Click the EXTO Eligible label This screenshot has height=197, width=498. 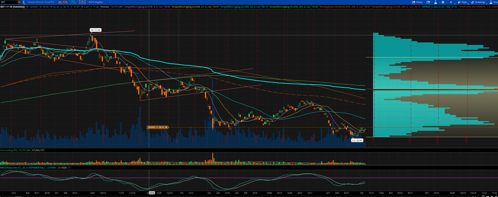pos(95,2)
